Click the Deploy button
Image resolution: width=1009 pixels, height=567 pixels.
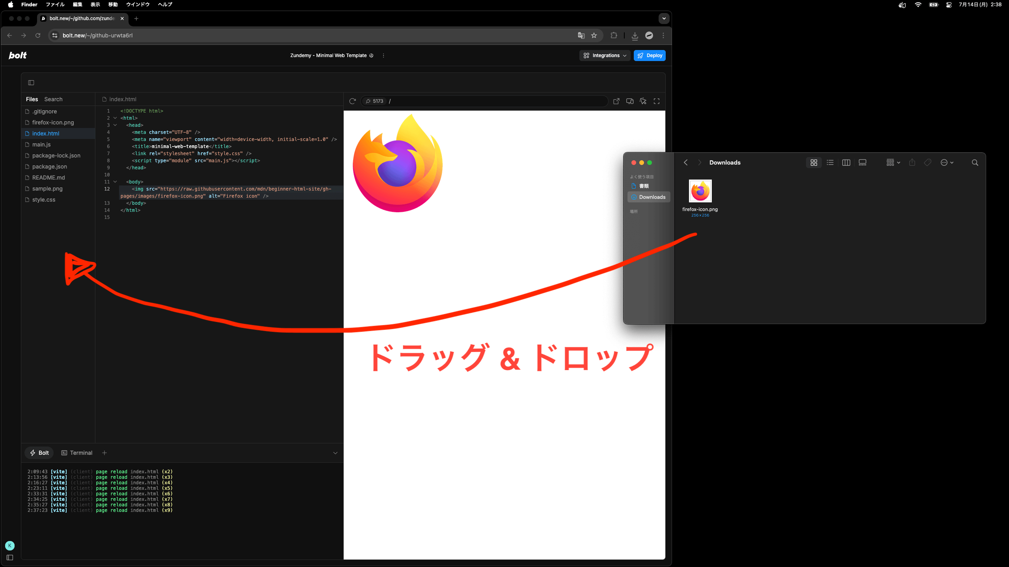tap(650, 56)
